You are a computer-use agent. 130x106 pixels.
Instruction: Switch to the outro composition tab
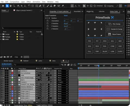(x=40, y=61)
